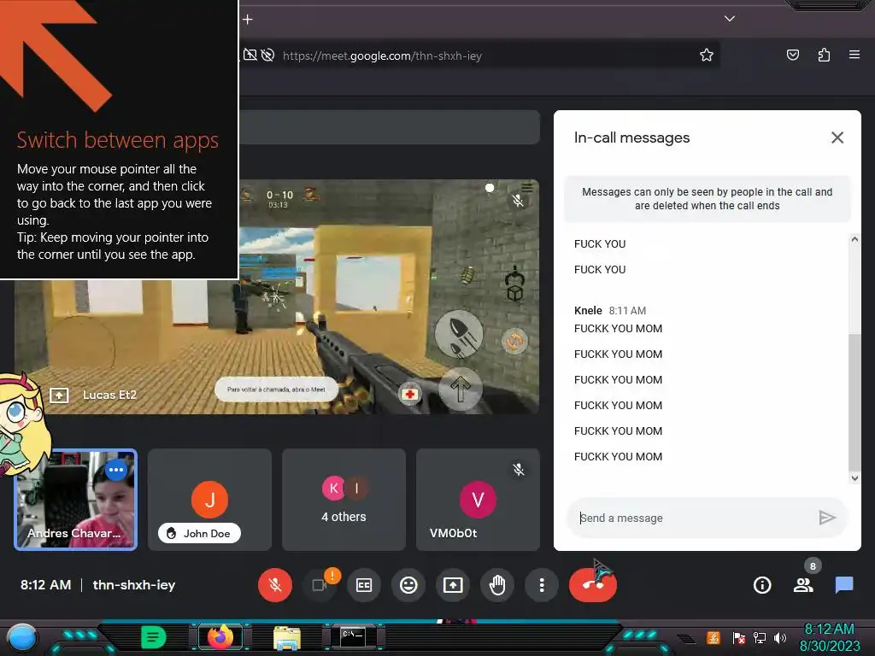The image size is (875, 656).
Task: Open the Firefox extensions icon
Action: pyautogui.click(x=824, y=55)
